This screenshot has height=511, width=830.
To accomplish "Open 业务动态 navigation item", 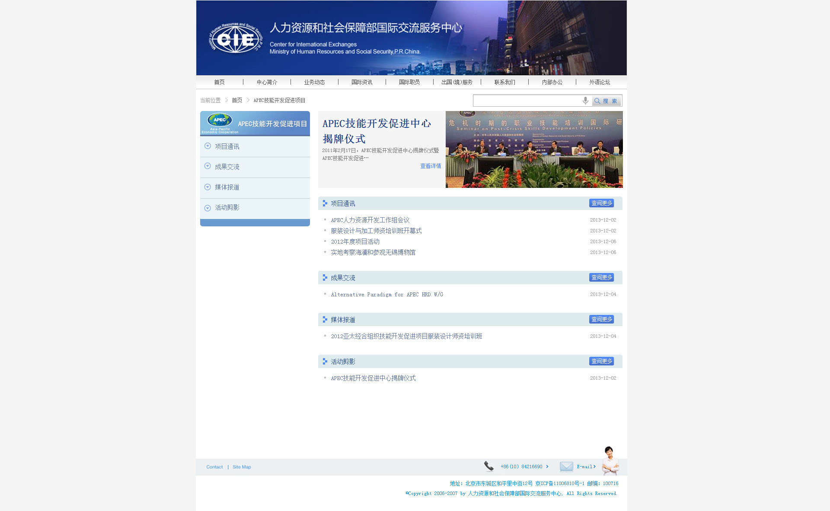I will click(314, 82).
